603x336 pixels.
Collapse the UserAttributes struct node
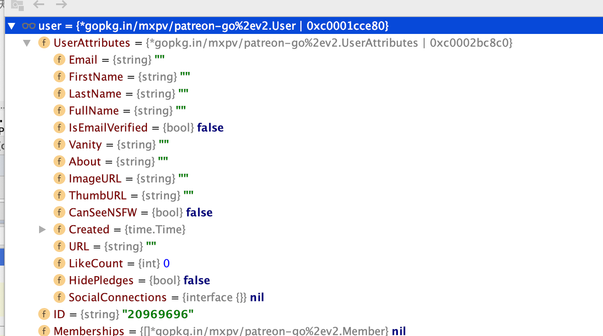pyautogui.click(x=27, y=43)
